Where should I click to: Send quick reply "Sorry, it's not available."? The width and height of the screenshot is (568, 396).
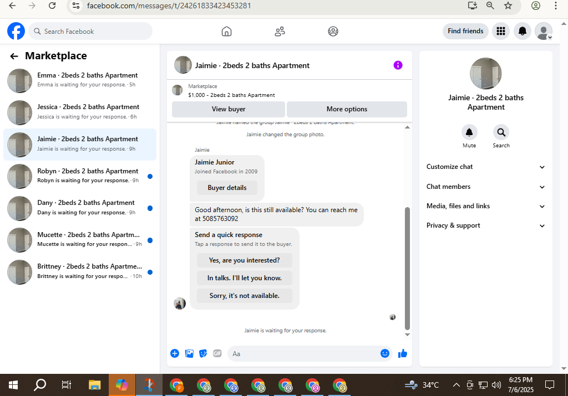(245, 296)
